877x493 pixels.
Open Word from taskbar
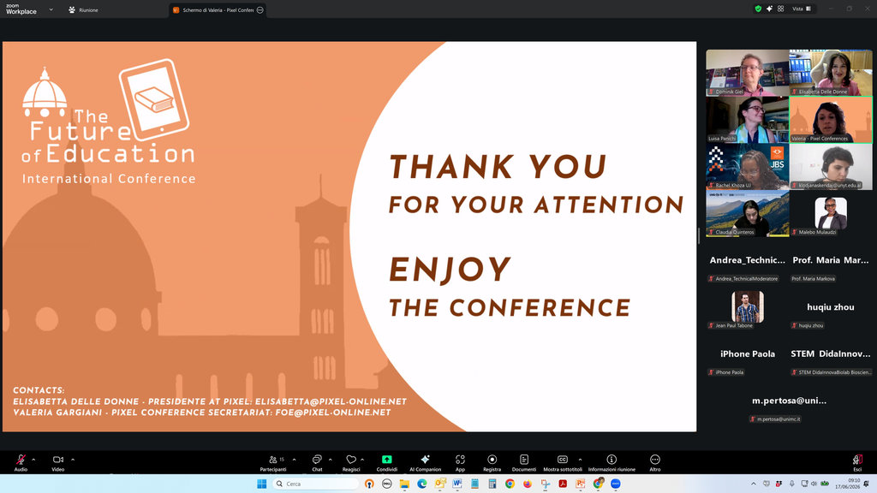pyautogui.click(x=457, y=484)
